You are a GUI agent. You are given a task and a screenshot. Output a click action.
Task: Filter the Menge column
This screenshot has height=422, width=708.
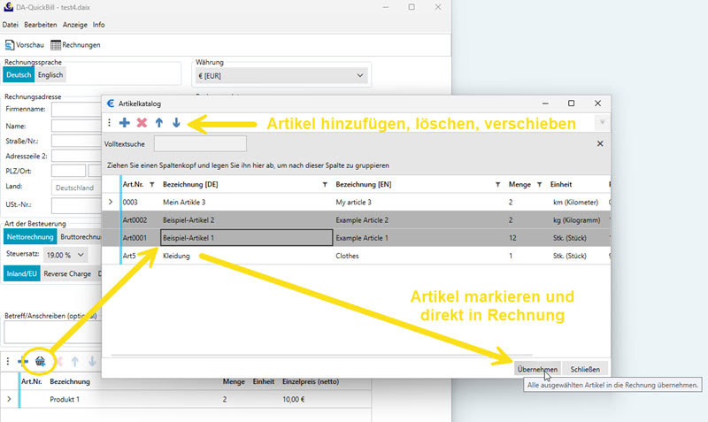point(539,185)
